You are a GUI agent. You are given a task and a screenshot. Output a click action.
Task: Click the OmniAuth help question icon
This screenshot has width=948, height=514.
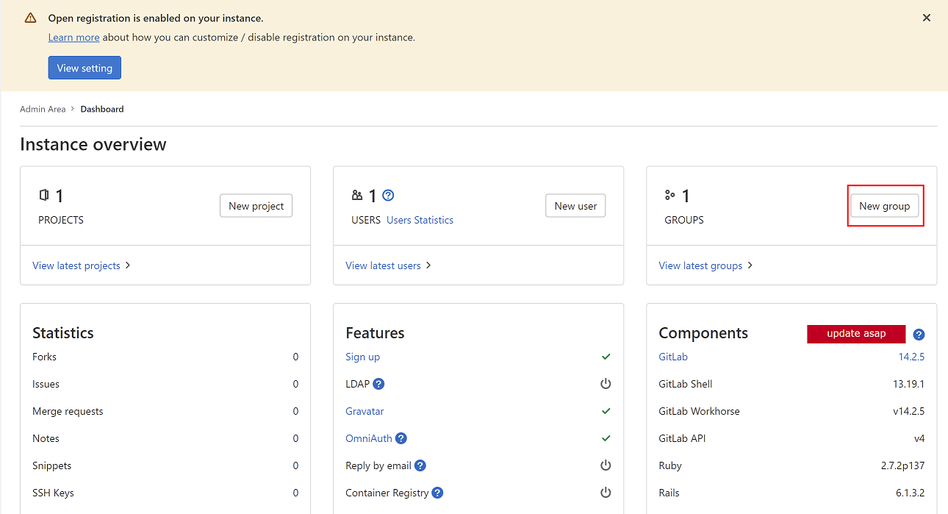point(401,438)
